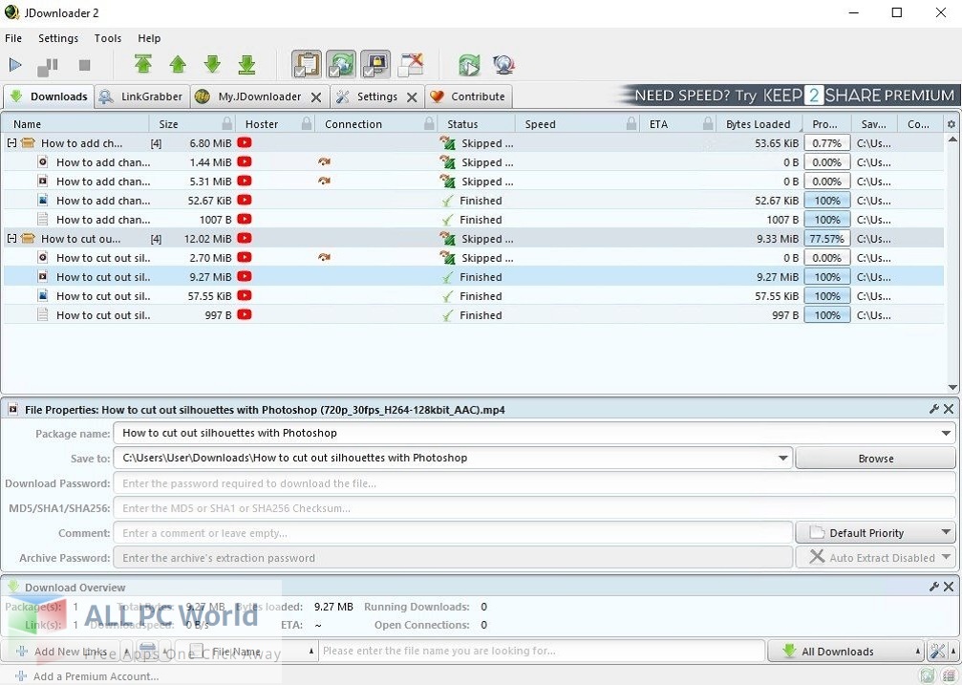Toggle automatic reconnect in the toolbar
Image resolution: width=962 pixels, height=685 pixels.
click(x=341, y=64)
